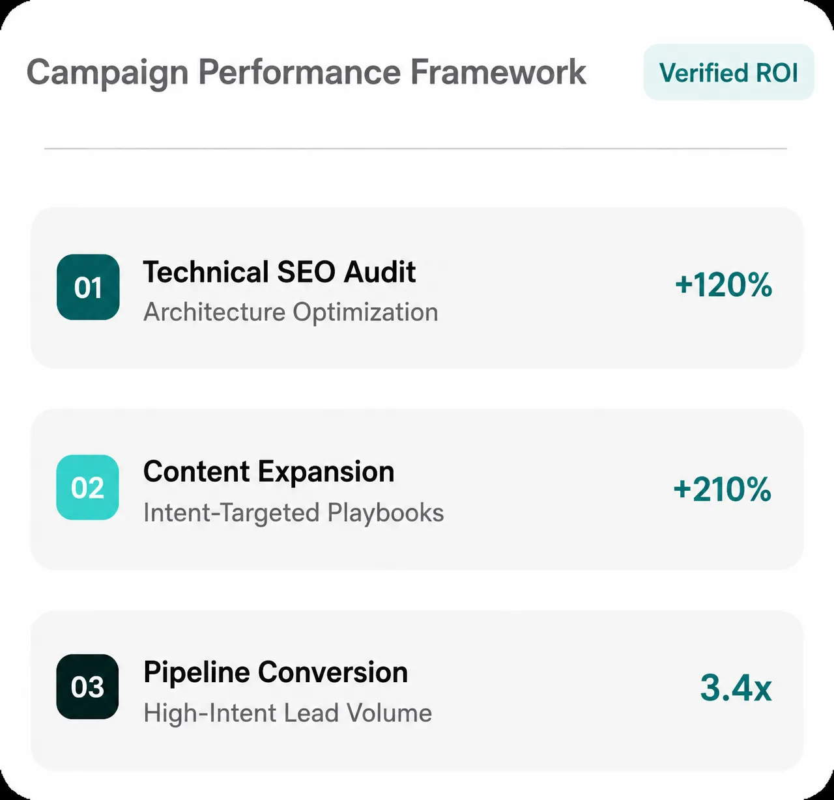
Task: Open the Technical SEO Audit card
Action: pos(417,288)
